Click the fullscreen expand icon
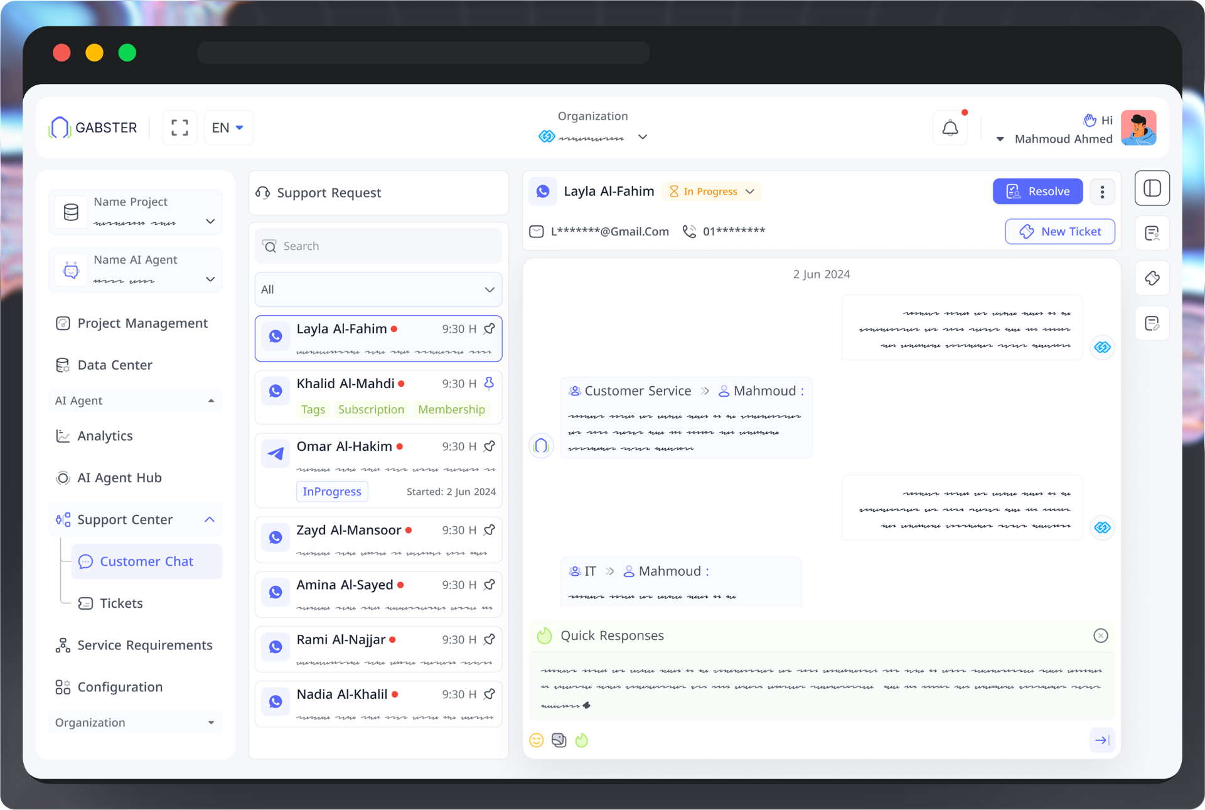 pos(179,127)
